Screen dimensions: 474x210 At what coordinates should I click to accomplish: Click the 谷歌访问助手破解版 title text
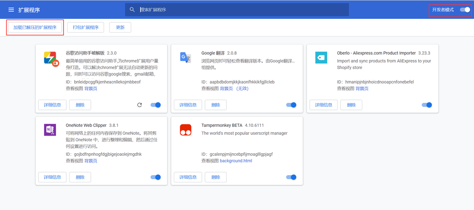pyautogui.click(x=85, y=53)
